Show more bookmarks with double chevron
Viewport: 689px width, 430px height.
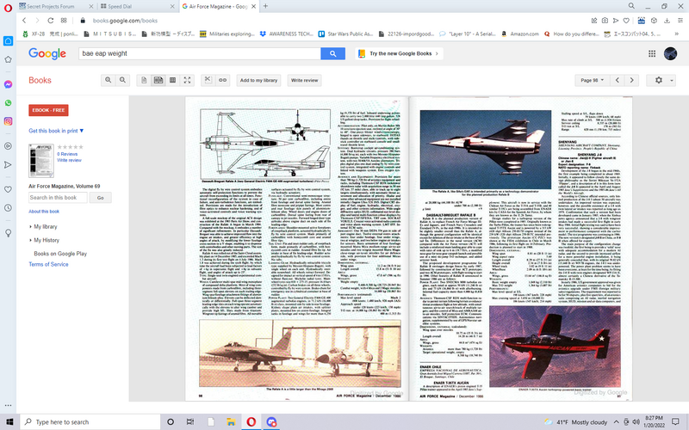677,34
